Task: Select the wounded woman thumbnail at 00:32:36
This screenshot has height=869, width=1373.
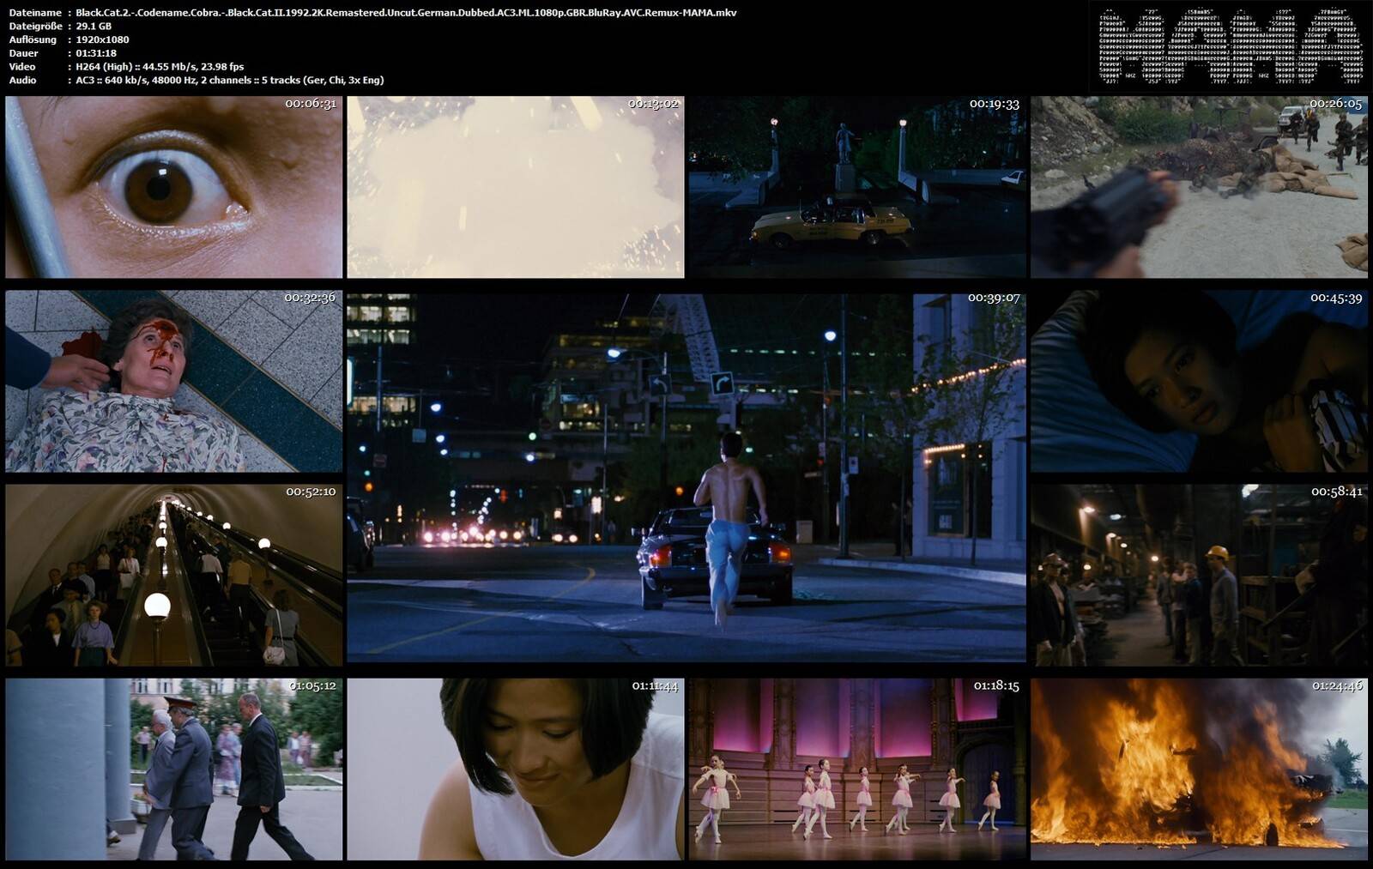Action: pyautogui.click(x=173, y=381)
